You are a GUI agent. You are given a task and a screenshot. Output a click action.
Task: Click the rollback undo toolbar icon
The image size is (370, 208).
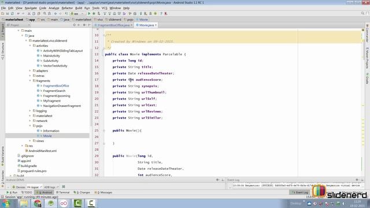tap(124, 14)
